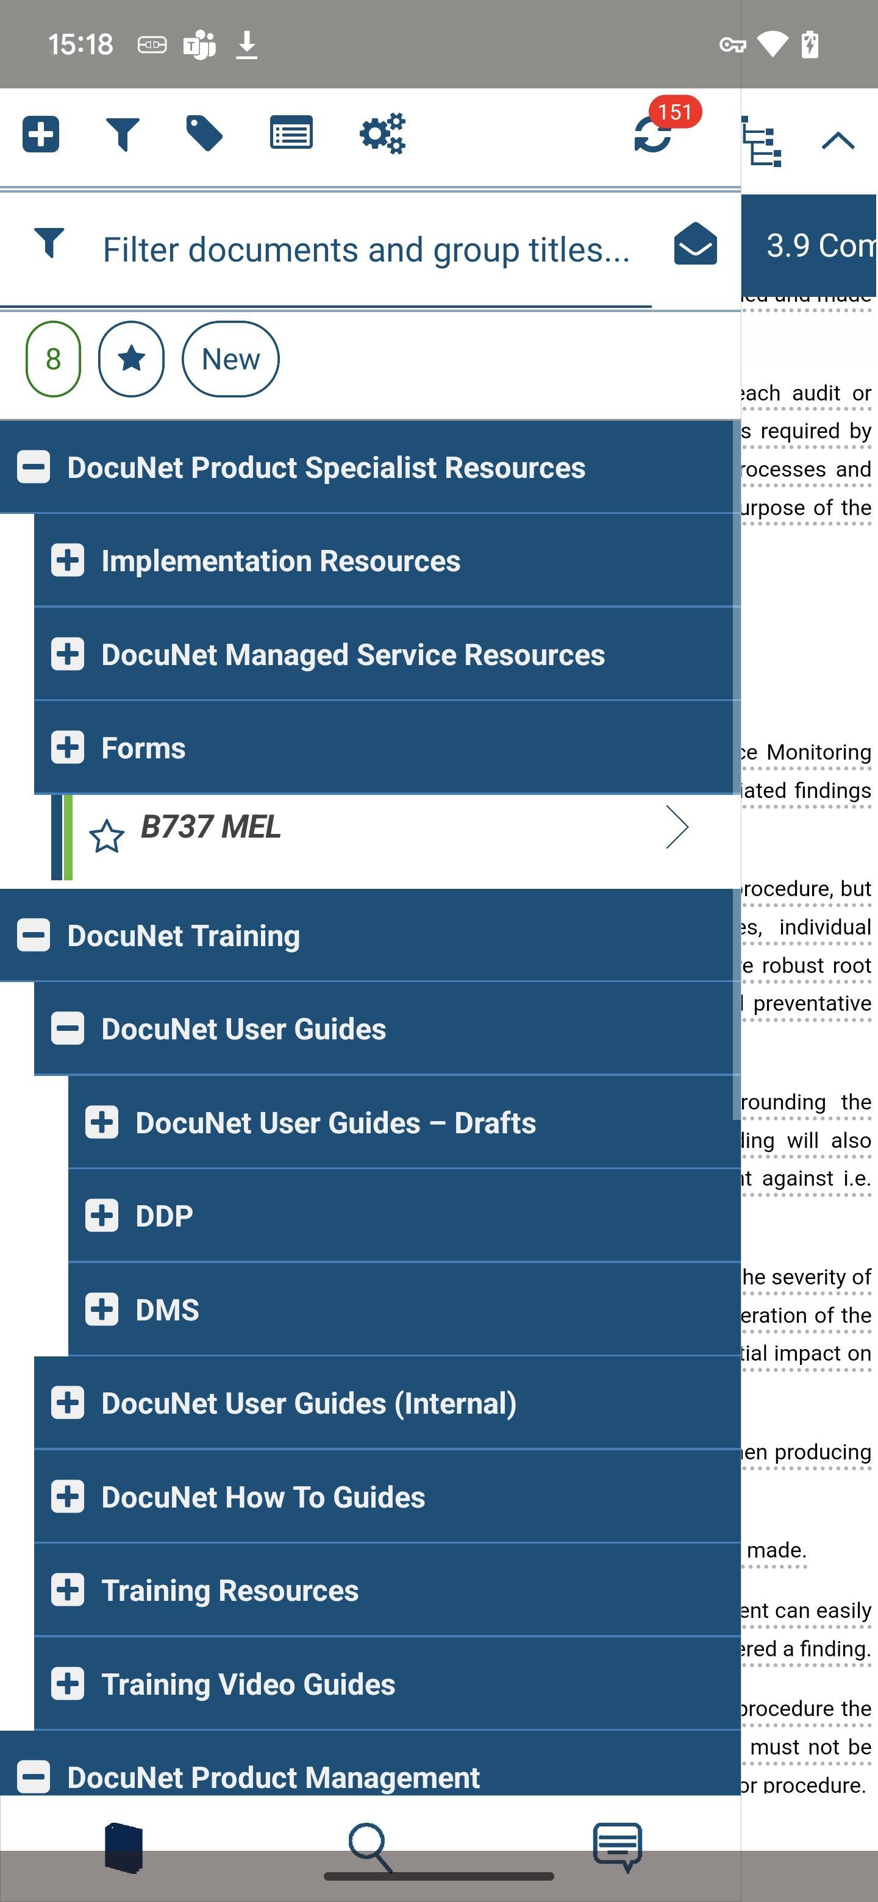Open the document tree structure icon
Viewport: 878px width, 1902px height.
point(762,141)
